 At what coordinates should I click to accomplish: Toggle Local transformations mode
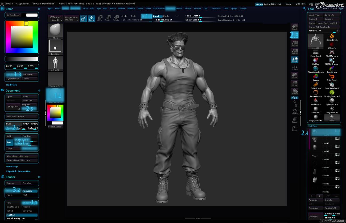click(295, 59)
